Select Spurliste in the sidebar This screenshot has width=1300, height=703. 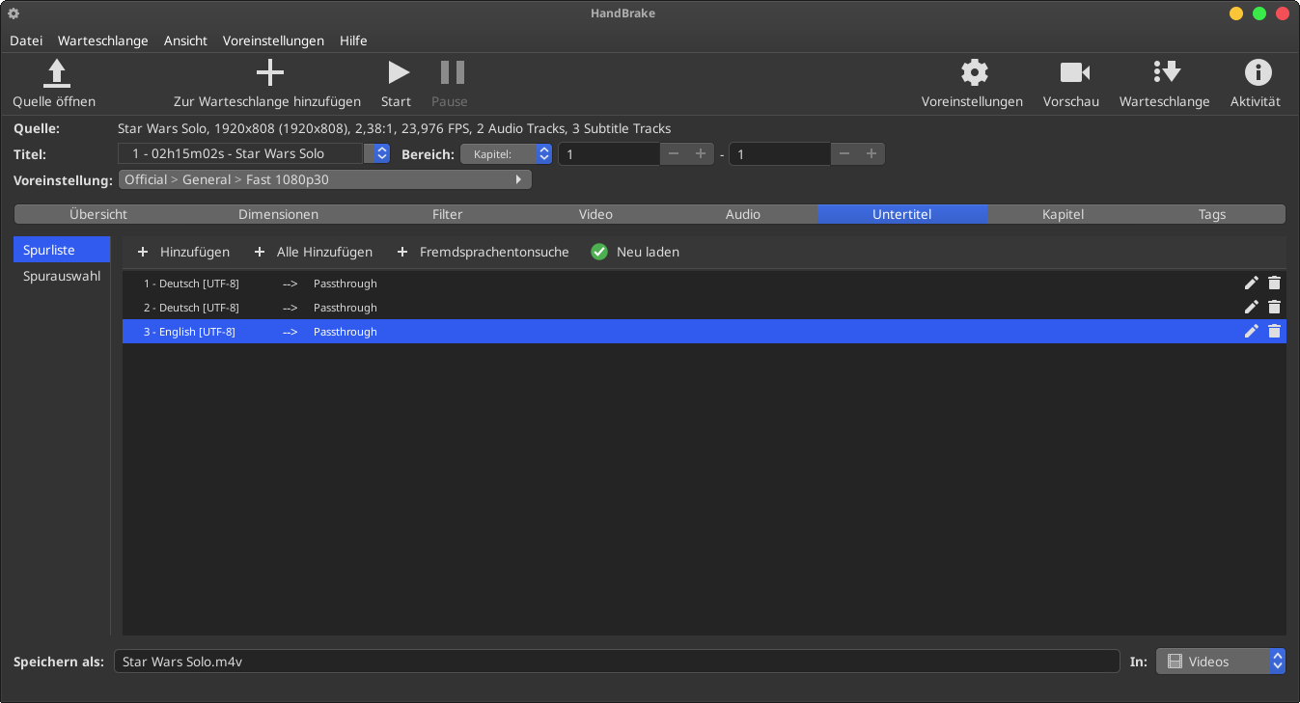click(x=62, y=250)
